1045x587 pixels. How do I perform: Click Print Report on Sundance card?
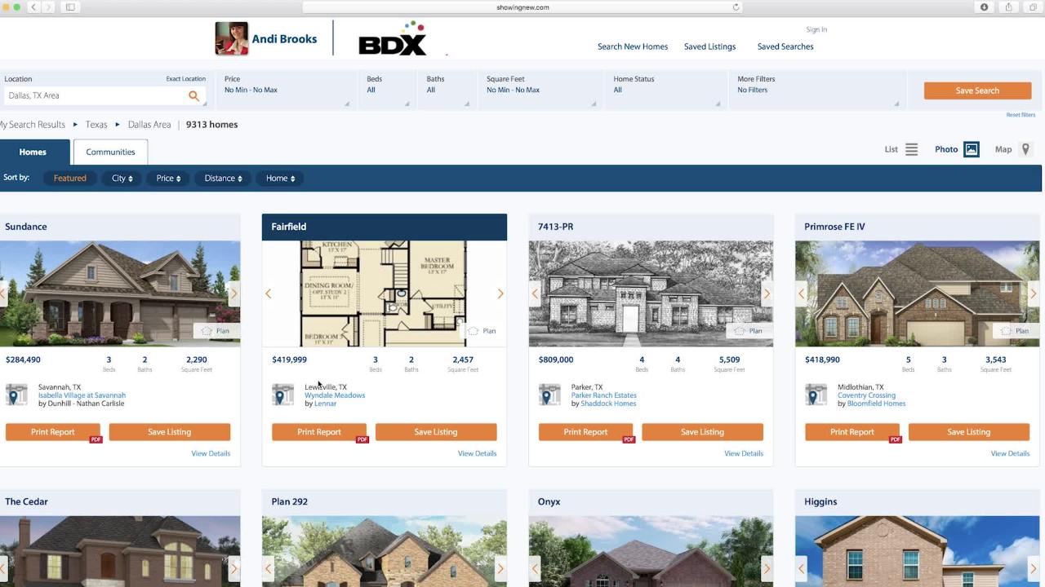click(x=53, y=432)
